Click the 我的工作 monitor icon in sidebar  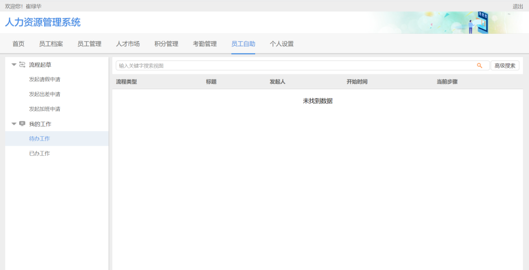[x=22, y=124]
